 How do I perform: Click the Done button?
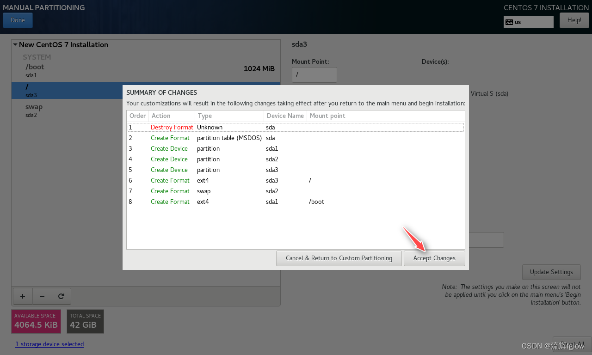tap(18, 20)
